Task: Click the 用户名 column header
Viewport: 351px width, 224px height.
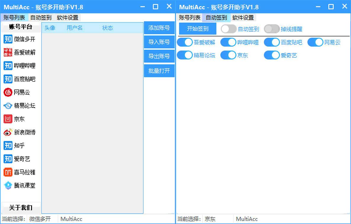Action: [x=75, y=28]
